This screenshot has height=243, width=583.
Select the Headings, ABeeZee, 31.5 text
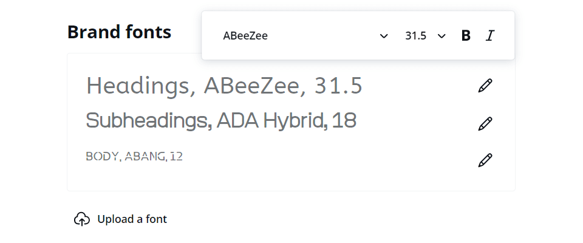(224, 86)
